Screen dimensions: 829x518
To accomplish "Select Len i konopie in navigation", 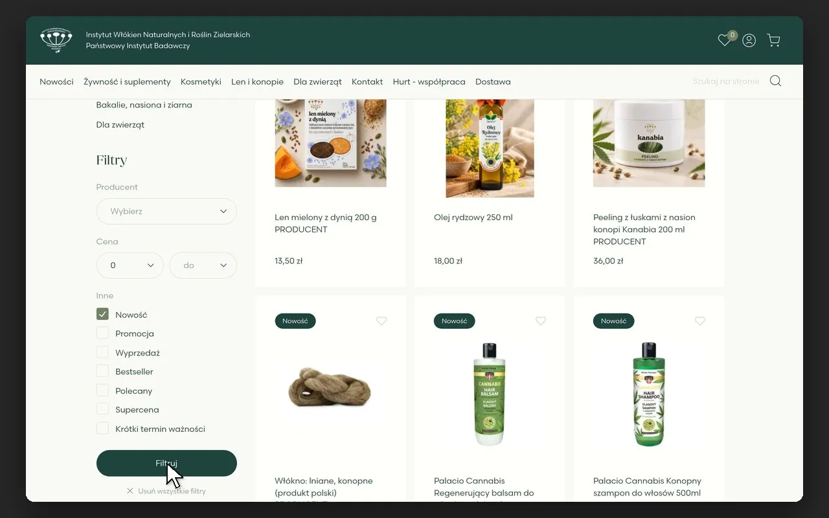I will 257,82.
